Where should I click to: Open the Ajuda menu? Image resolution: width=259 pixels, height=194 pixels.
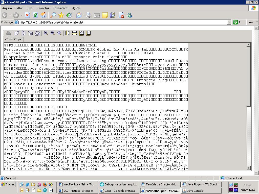click(x=76, y=8)
